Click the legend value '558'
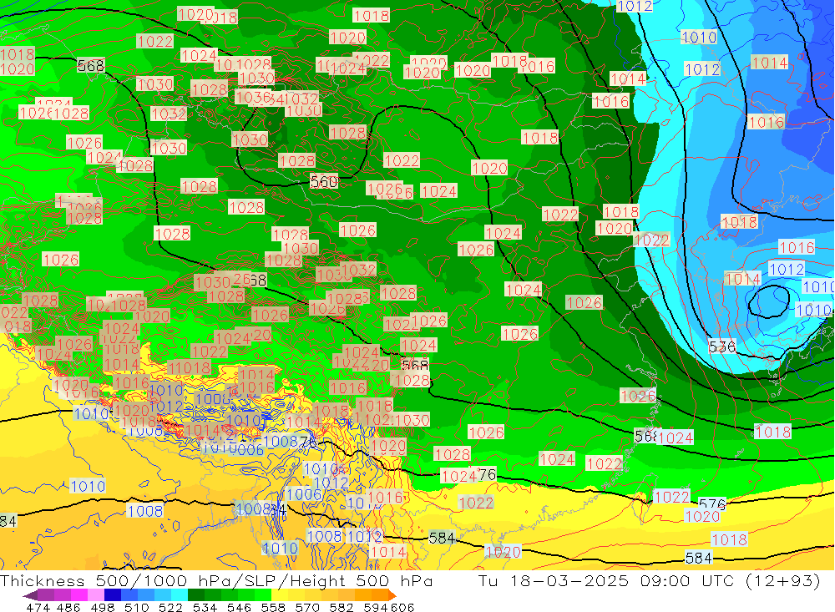Image resolution: width=835 pixels, height=612 pixels. (x=273, y=607)
